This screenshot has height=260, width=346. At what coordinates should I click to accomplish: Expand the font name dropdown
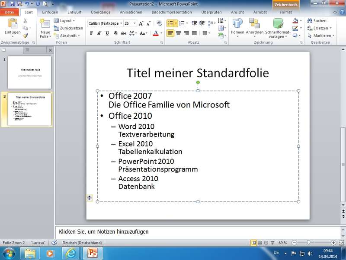tap(121, 23)
